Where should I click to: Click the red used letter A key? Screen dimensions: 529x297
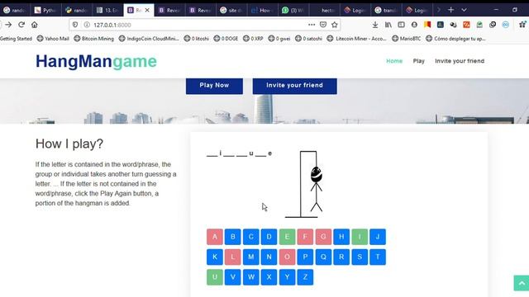click(x=215, y=237)
